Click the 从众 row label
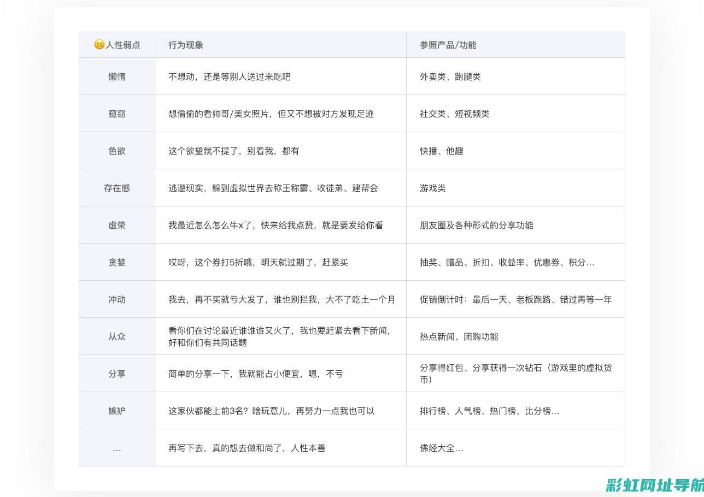Screen dimensions: 704x497 [x=117, y=336]
